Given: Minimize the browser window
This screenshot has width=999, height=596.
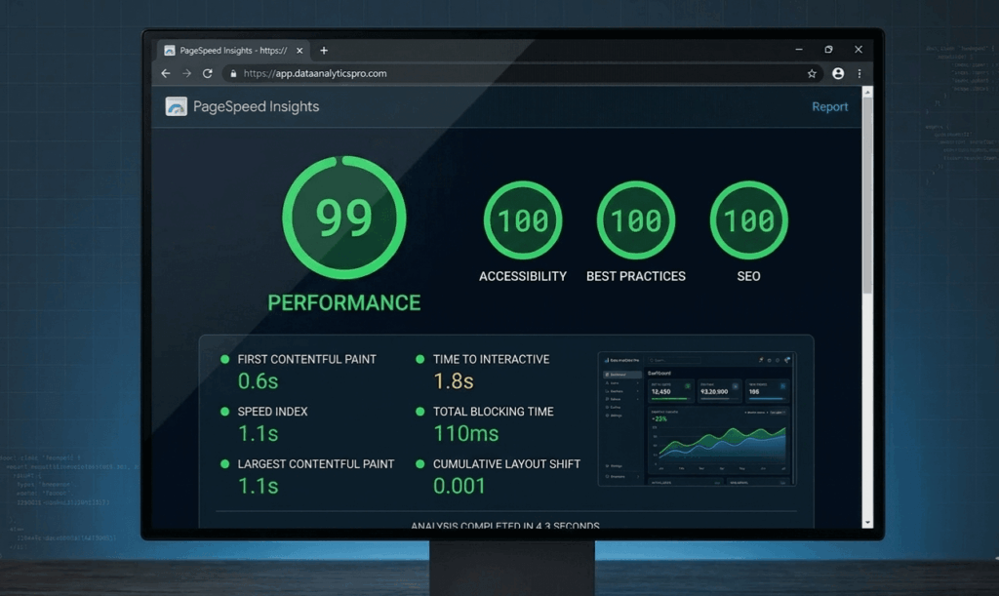Looking at the screenshot, I should click(x=799, y=49).
